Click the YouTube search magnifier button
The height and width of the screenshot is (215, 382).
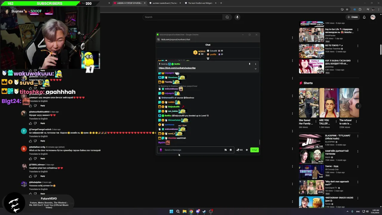pyautogui.click(x=227, y=17)
